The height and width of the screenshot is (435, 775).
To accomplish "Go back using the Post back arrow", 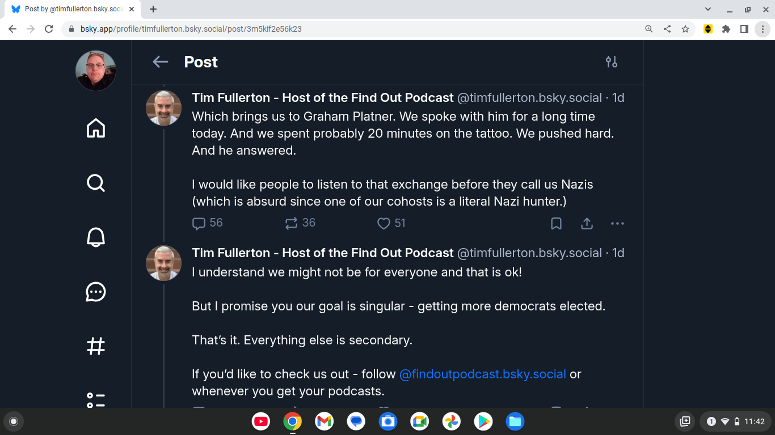I will tap(161, 62).
